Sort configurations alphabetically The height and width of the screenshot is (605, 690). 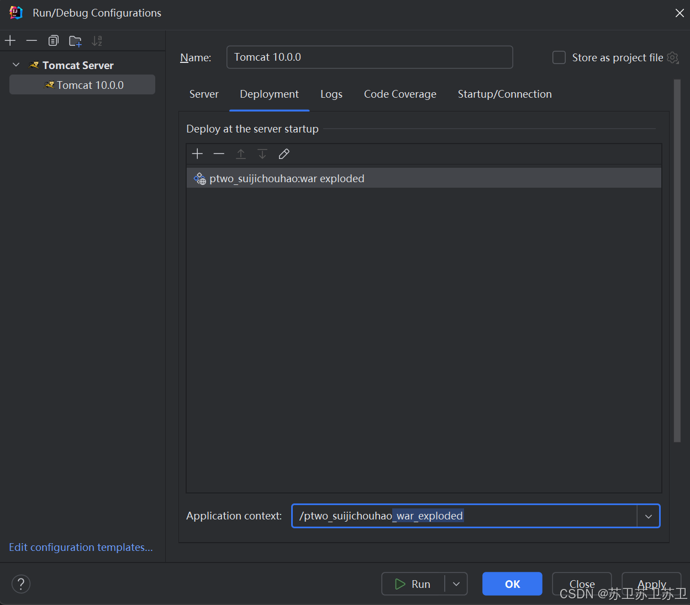click(97, 41)
